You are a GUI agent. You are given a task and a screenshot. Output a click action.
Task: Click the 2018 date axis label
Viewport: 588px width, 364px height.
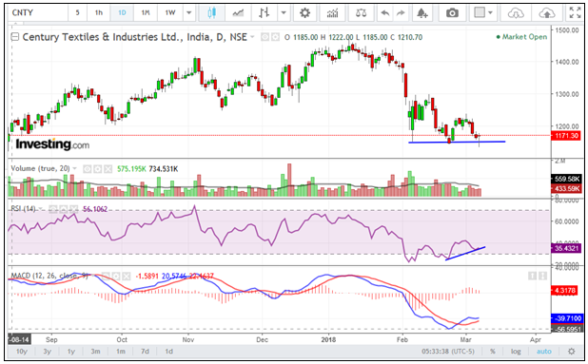coord(328,340)
